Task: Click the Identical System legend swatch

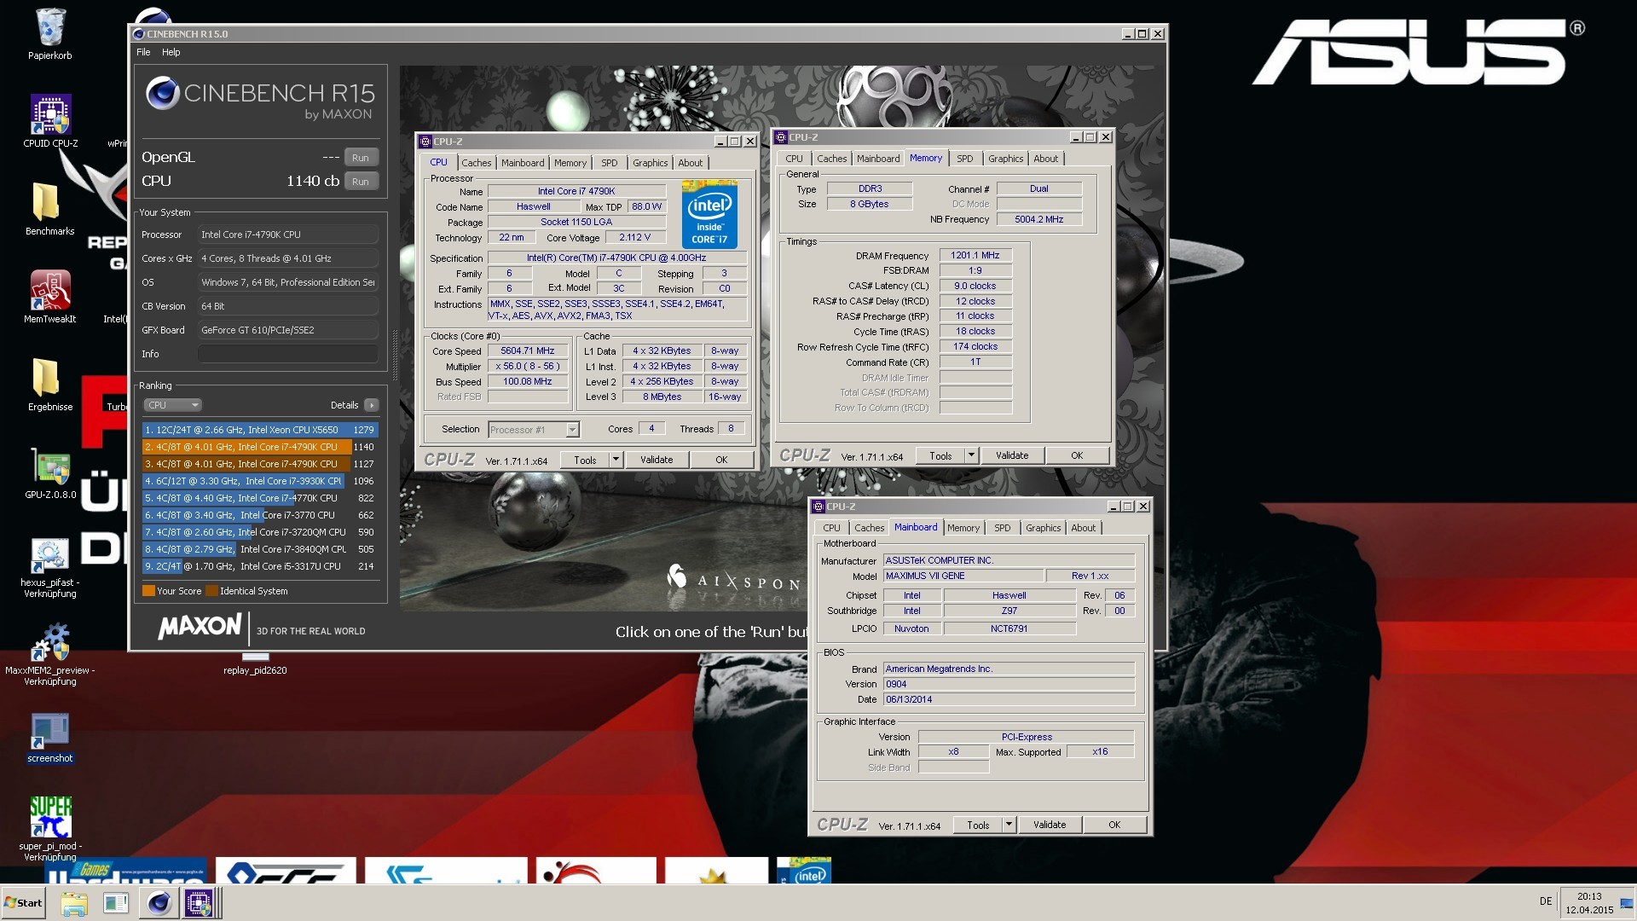Action: click(211, 591)
